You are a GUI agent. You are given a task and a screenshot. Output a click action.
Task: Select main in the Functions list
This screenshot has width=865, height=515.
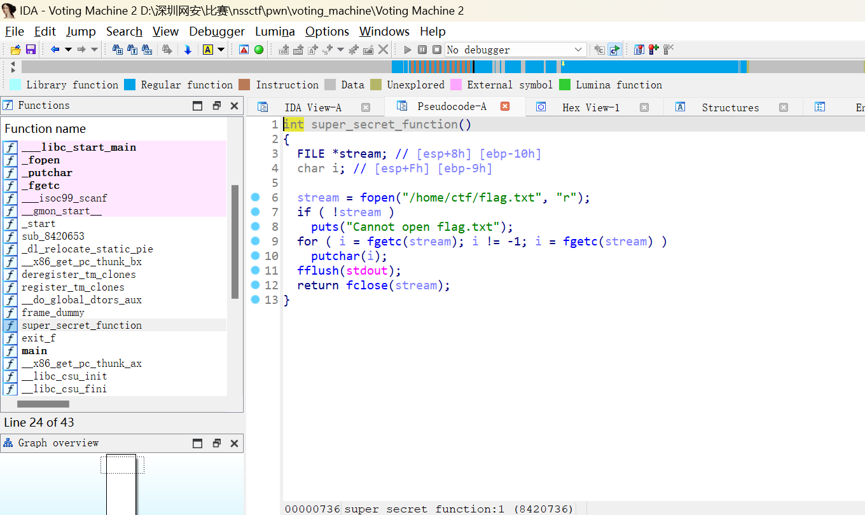34,351
